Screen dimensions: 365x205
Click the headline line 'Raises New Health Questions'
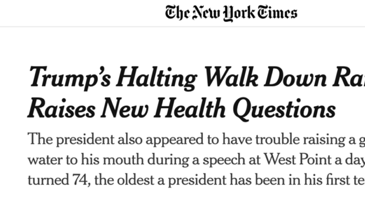tap(182, 109)
